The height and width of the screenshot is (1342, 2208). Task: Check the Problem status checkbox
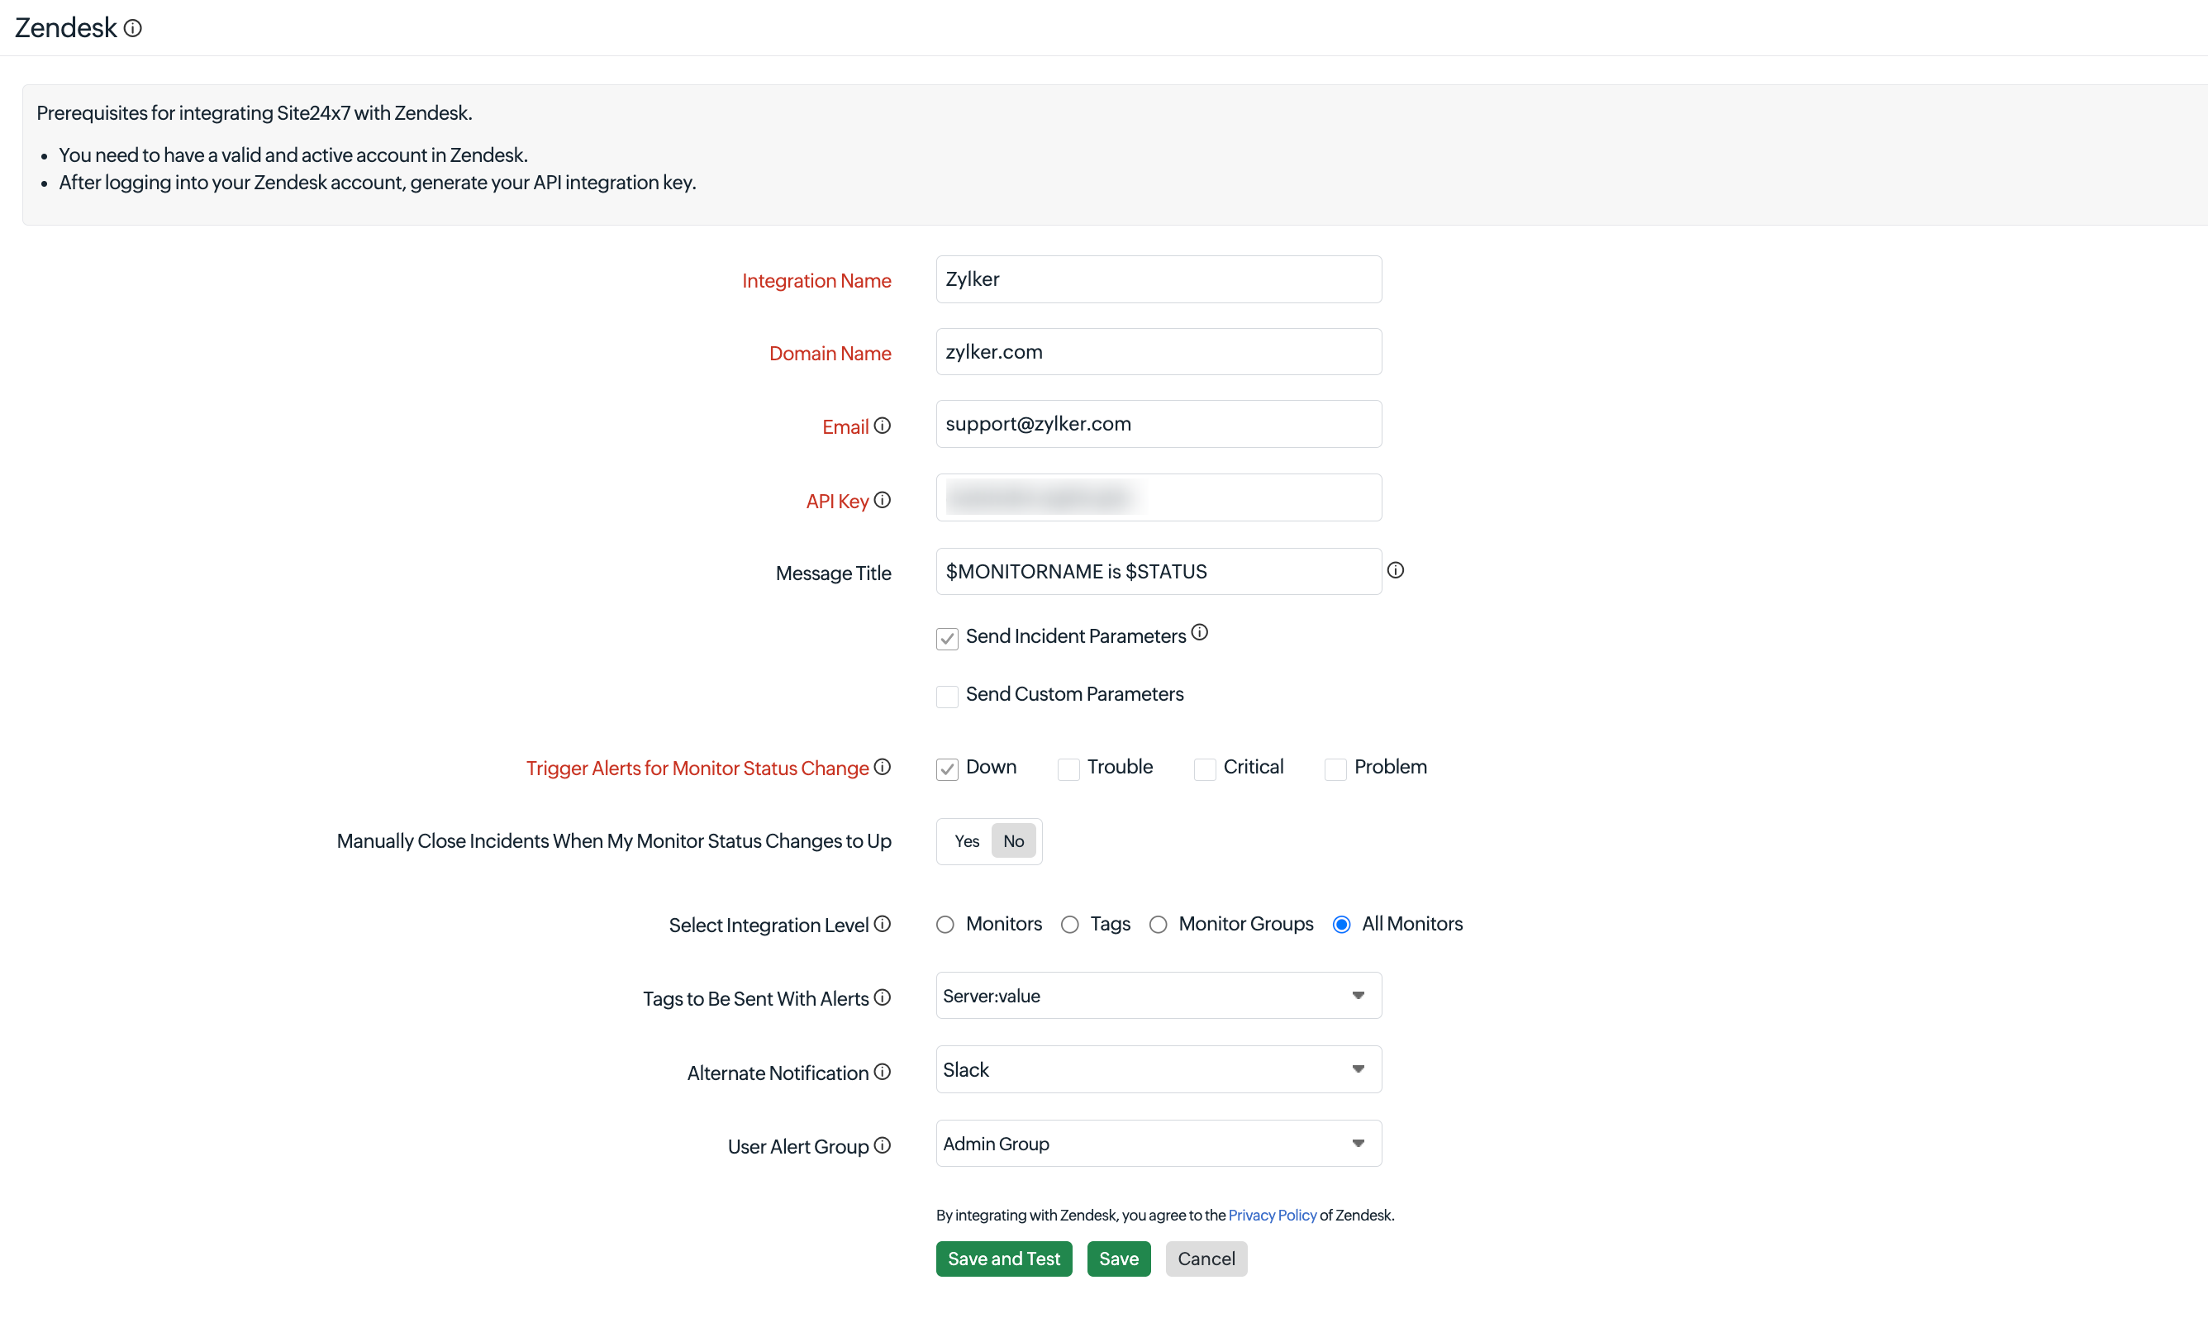[x=1335, y=769]
